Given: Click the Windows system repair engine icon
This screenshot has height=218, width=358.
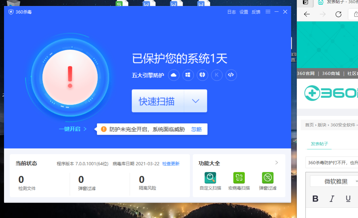Looking at the screenshot, I should [x=188, y=75].
